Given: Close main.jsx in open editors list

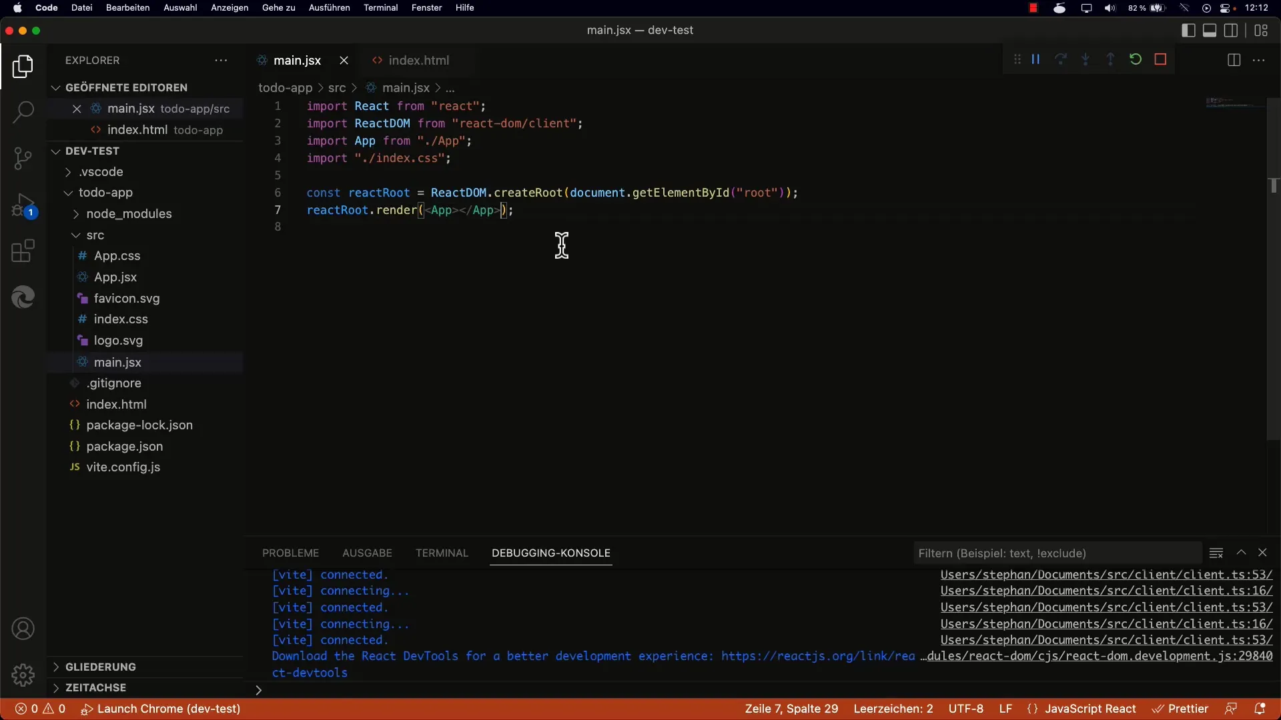Looking at the screenshot, I should click(77, 109).
